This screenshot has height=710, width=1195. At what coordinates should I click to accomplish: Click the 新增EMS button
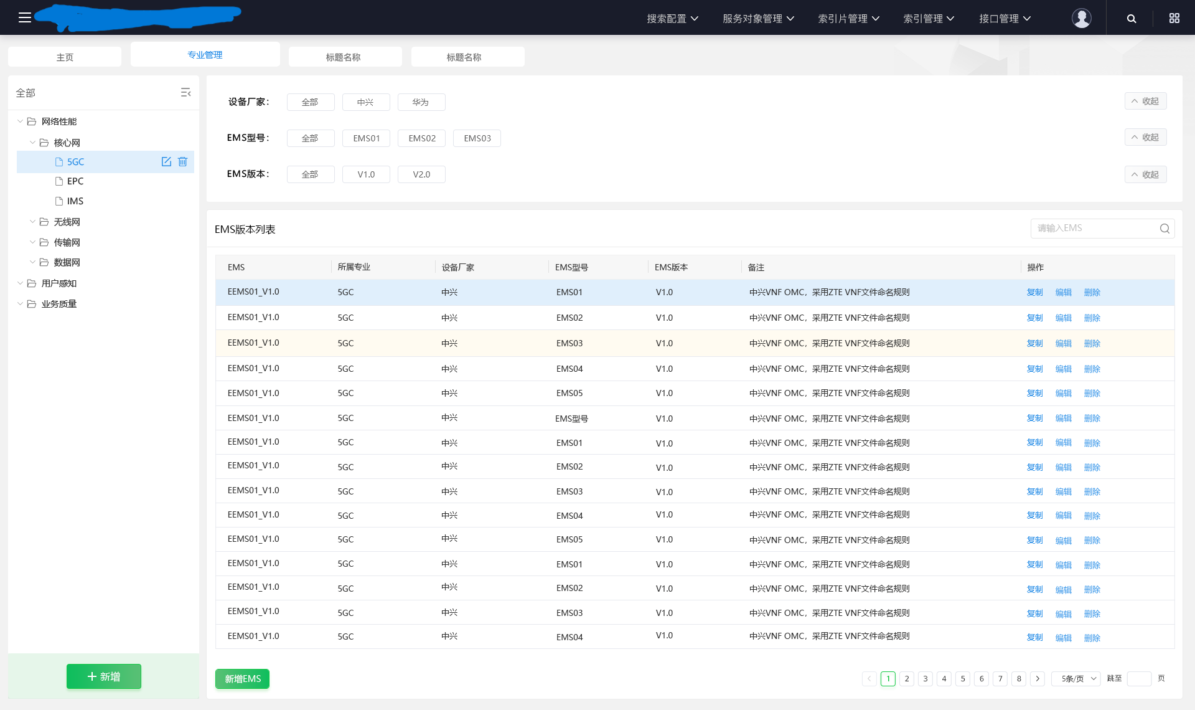point(242,679)
